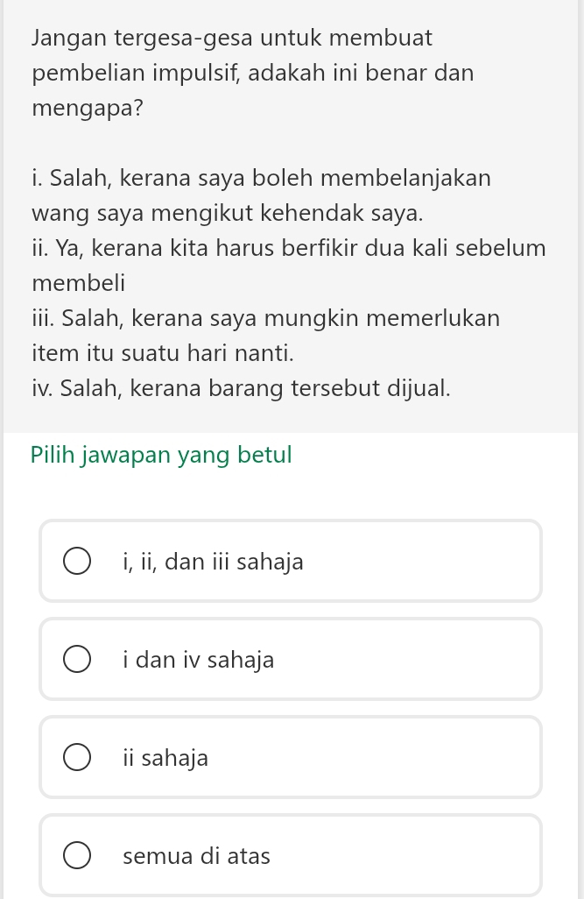
Task: Click the question line starting "Jangan tergesa-gesa"
Action: click(x=232, y=39)
